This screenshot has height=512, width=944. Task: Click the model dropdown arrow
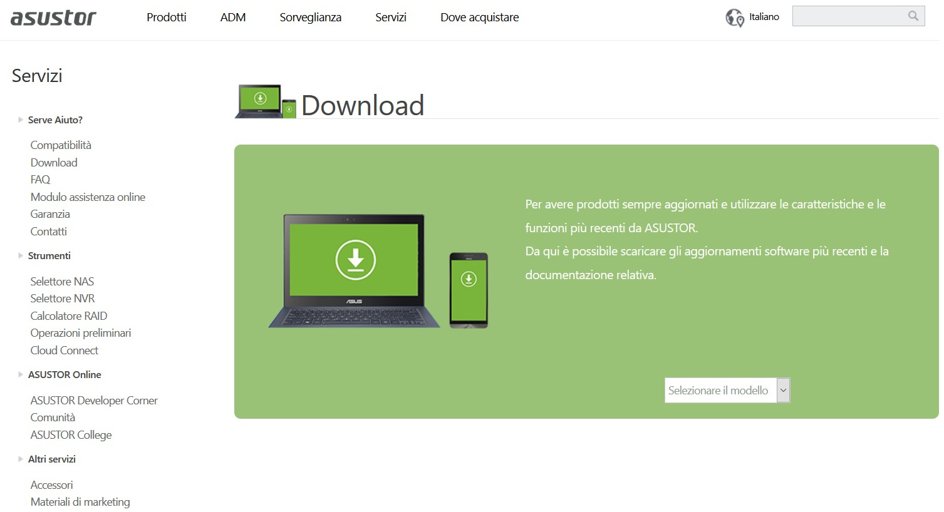tap(783, 391)
